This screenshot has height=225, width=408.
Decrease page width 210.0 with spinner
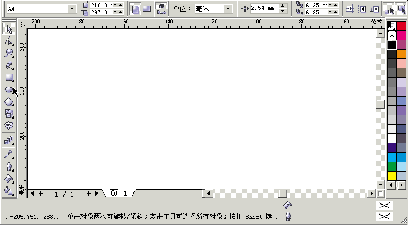(x=115, y=5)
